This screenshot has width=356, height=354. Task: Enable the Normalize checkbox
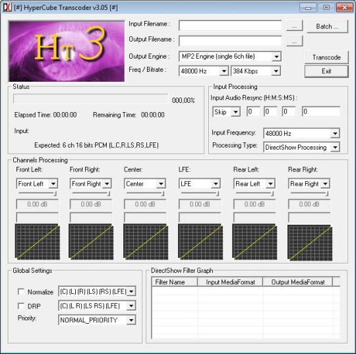[21, 291]
